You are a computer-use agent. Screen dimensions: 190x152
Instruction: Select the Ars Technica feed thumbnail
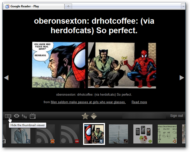[x=45, y=134]
